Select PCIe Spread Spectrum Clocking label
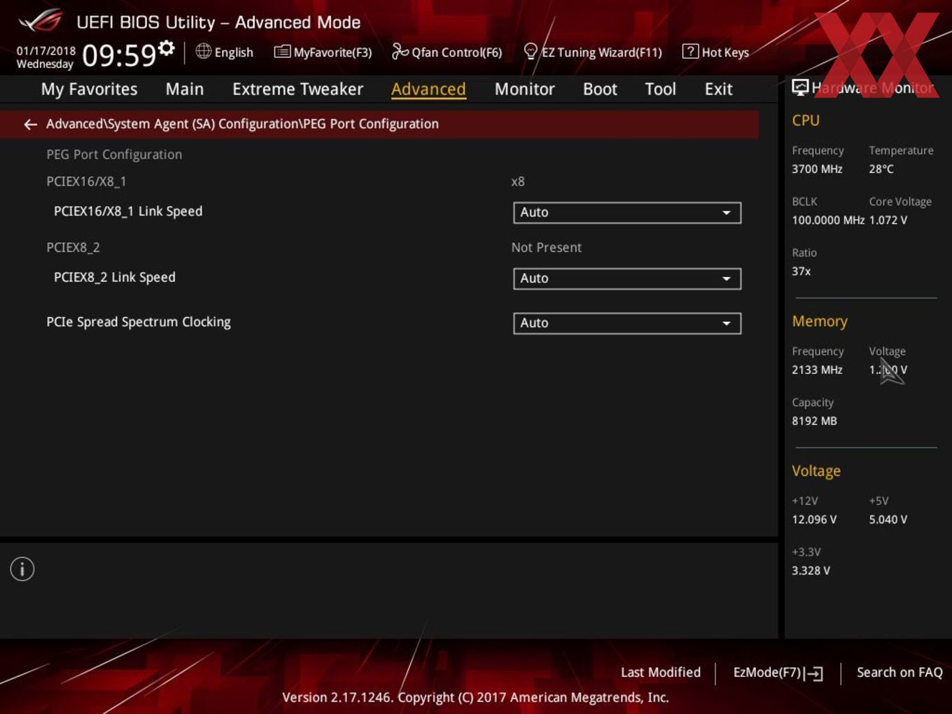 [x=139, y=322]
